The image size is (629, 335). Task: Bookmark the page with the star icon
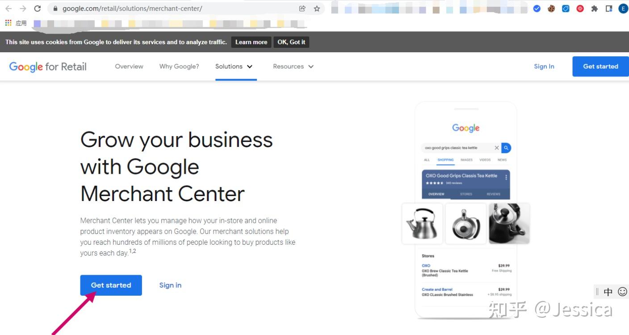317,8
